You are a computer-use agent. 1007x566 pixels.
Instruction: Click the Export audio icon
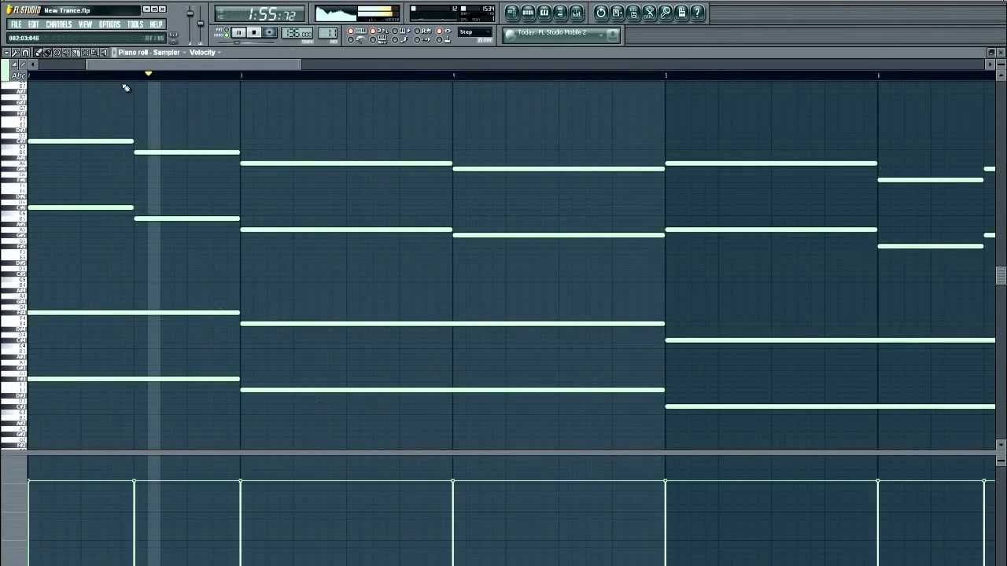click(633, 13)
